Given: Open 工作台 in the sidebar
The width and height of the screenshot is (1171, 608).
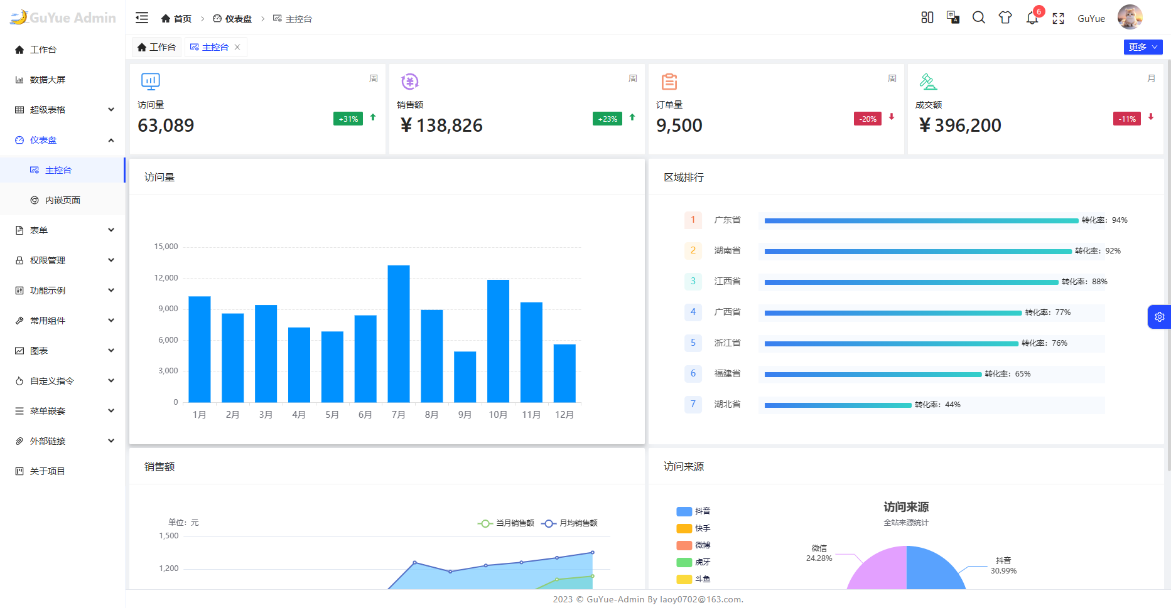Looking at the screenshot, I should click(63, 50).
